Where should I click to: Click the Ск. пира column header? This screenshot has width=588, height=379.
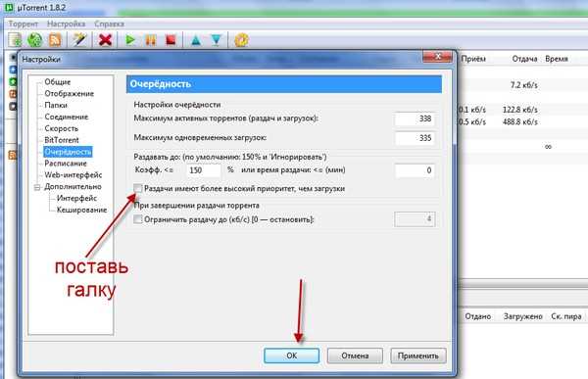566,316
